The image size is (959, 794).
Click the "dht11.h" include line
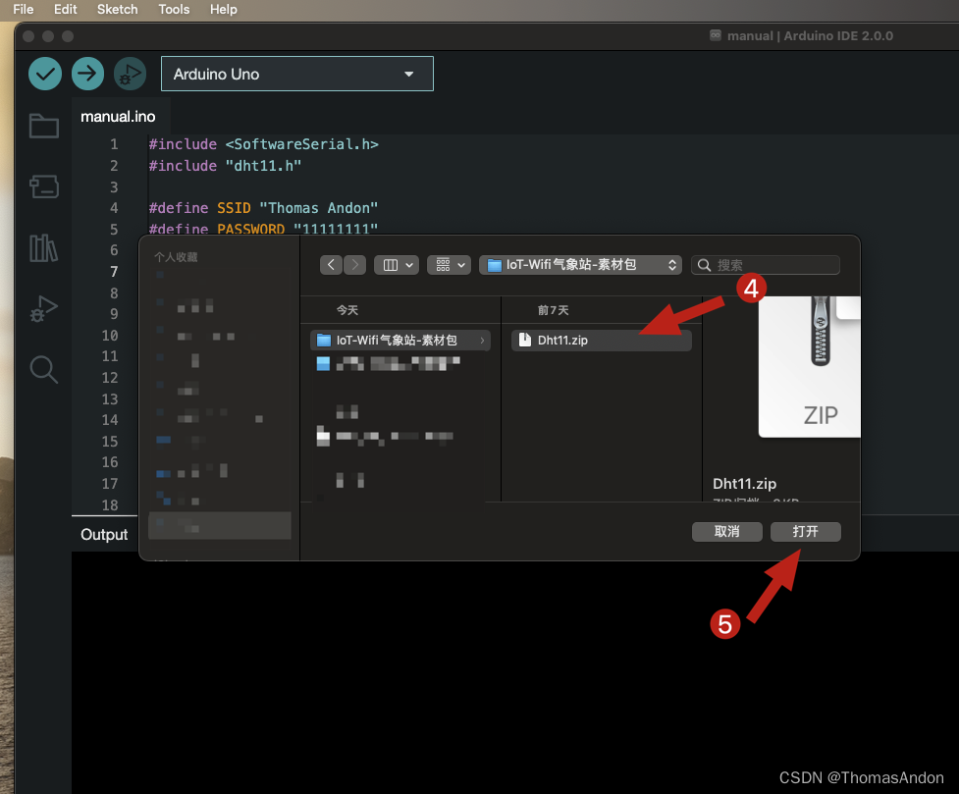pos(225,166)
